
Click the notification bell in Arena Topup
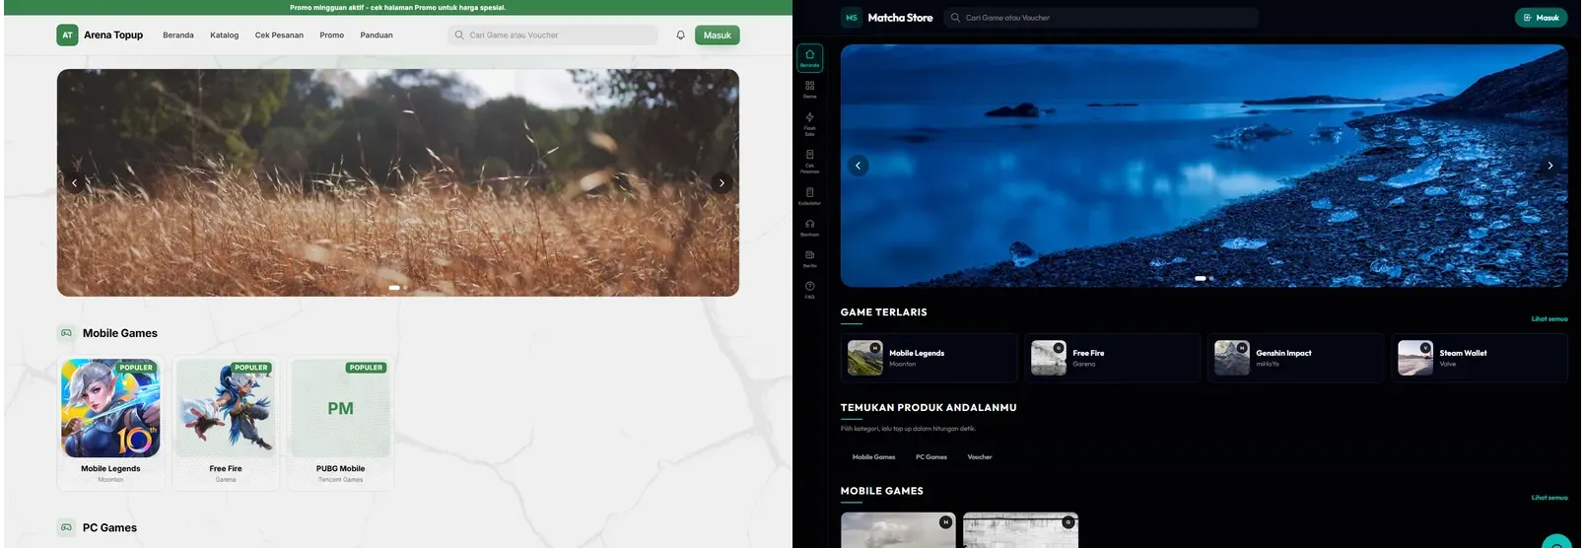[680, 34]
